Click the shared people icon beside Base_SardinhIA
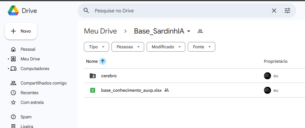This screenshot has height=128, width=305. pos(200,31)
